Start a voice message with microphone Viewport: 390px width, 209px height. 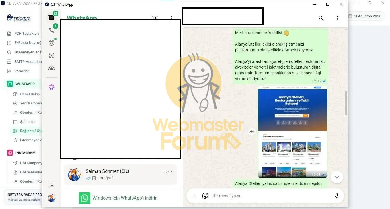point(337,196)
